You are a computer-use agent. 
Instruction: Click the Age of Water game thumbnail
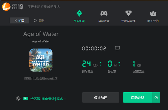41,60
